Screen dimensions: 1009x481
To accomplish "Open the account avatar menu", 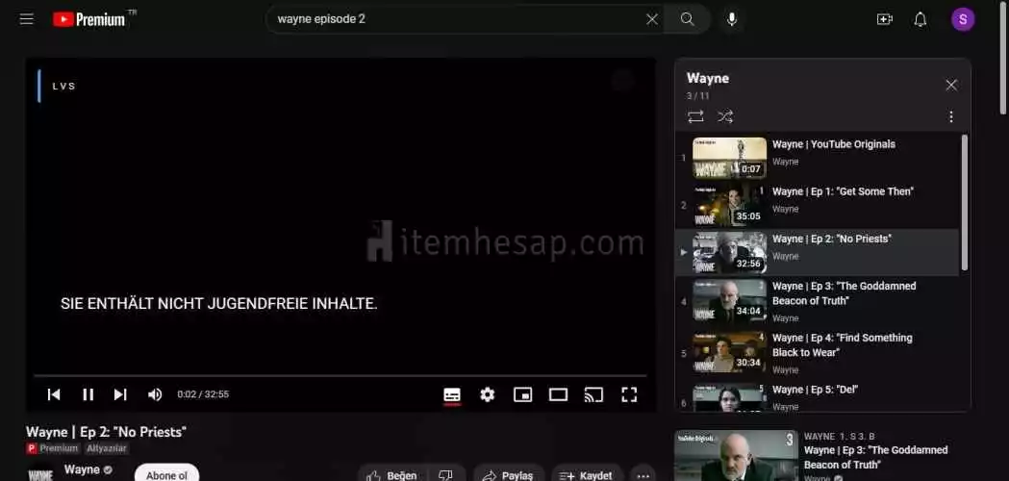I will [963, 19].
